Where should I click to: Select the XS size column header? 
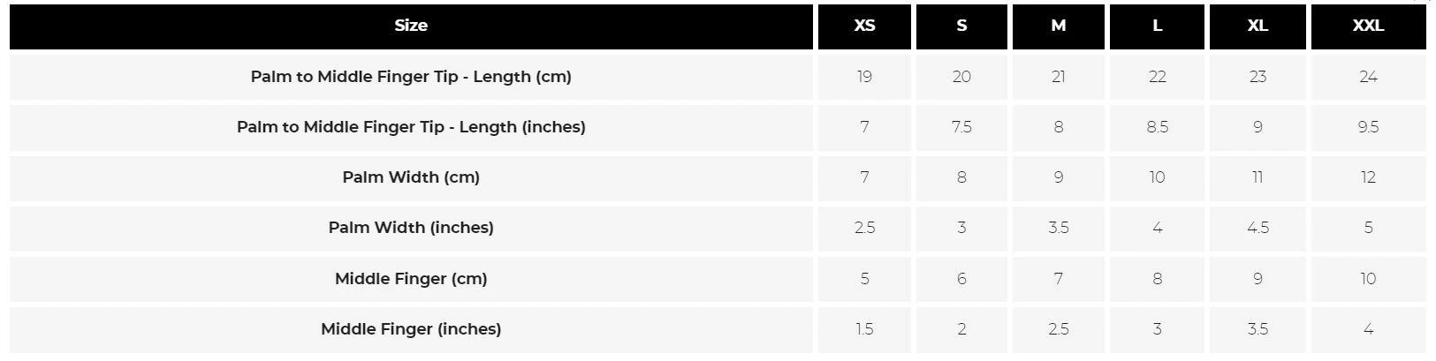[x=864, y=26]
